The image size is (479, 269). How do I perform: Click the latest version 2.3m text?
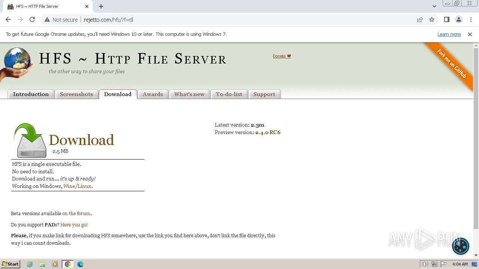click(x=257, y=125)
